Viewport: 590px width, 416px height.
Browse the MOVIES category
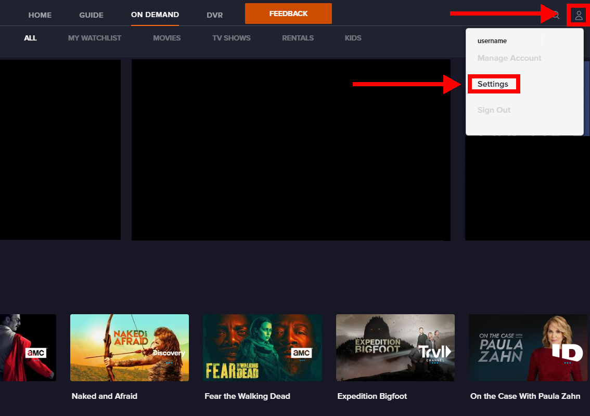[166, 37]
